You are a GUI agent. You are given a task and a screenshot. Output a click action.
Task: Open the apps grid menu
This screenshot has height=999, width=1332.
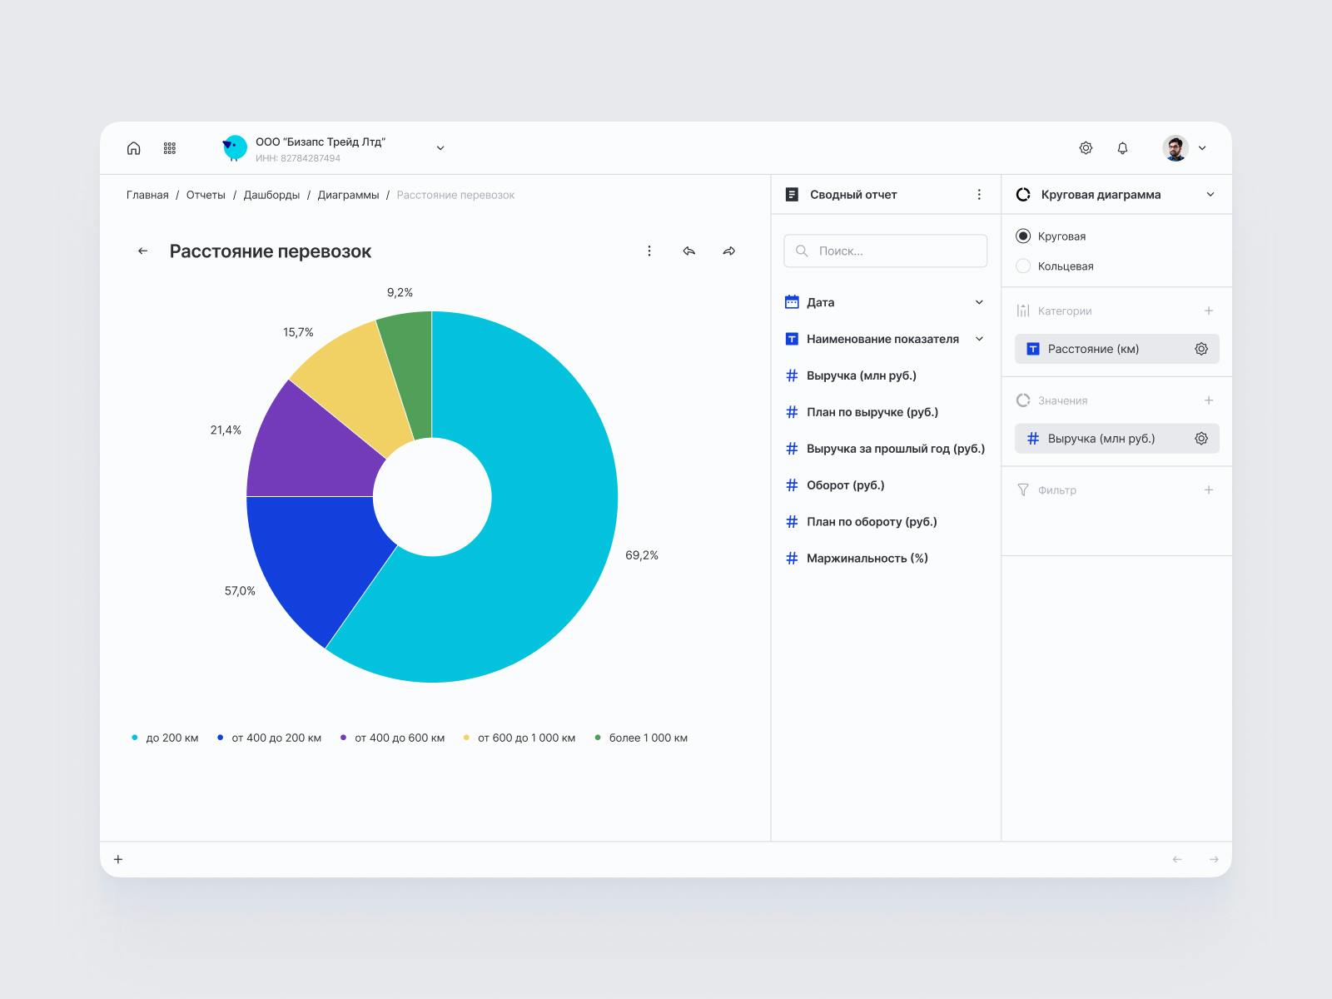point(170,148)
